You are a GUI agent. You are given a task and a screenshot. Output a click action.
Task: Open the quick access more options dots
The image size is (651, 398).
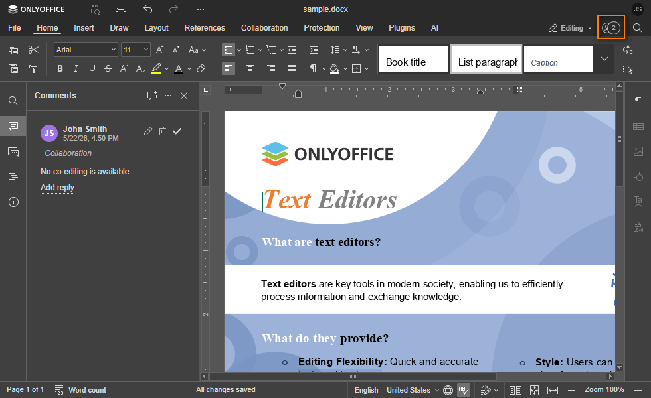pyautogui.click(x=201, y=9)
